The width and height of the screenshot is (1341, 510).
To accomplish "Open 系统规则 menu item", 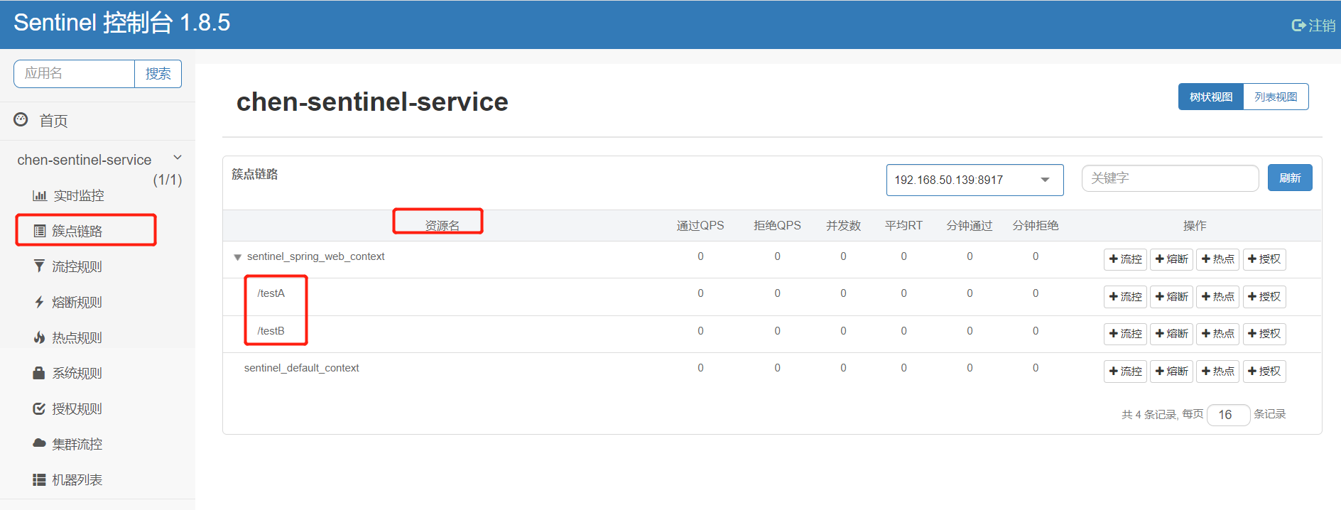I will [77, 373].
